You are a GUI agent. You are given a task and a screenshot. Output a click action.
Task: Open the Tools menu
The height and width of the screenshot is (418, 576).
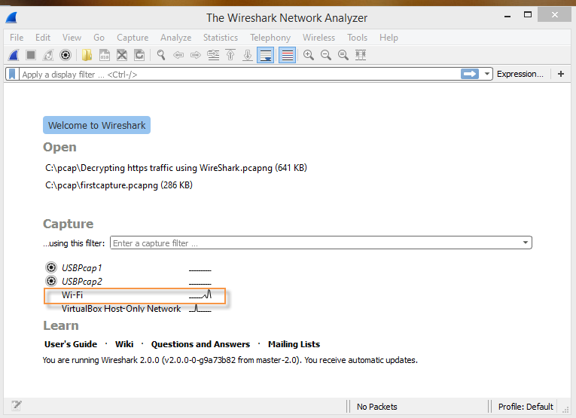pyautogui.click(x=357, y=38)
